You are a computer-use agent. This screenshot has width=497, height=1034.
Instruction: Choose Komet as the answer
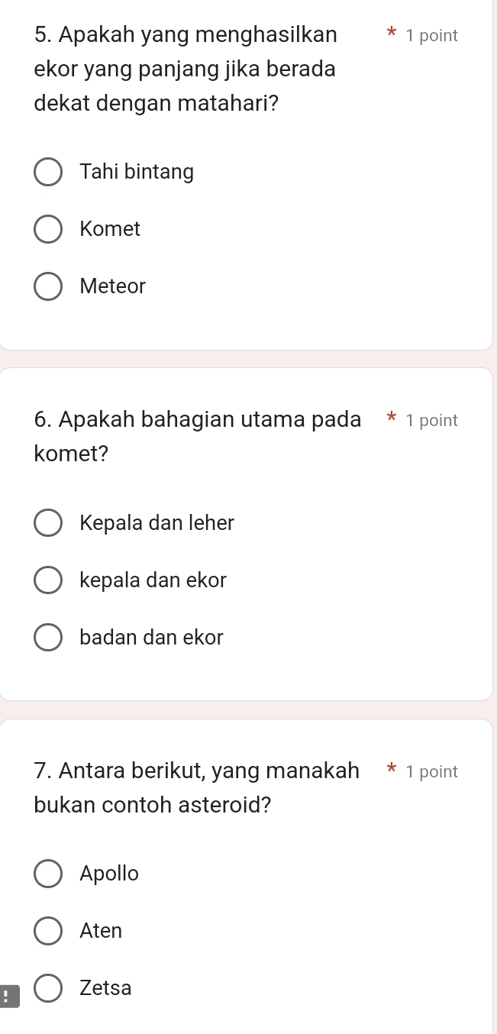[x=48, y=229]
